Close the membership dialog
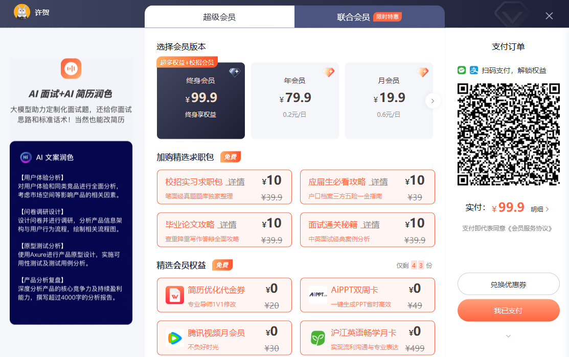 pyautogui.click(x=549, y=16)
